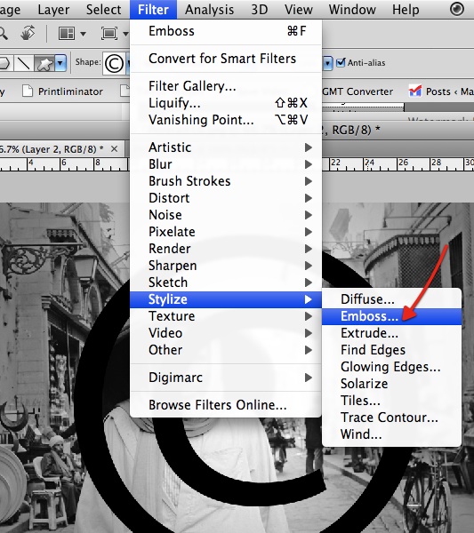Click the Arrange Documents icon
The height and width of the screenshot is (533, 474).
point(67,34)
